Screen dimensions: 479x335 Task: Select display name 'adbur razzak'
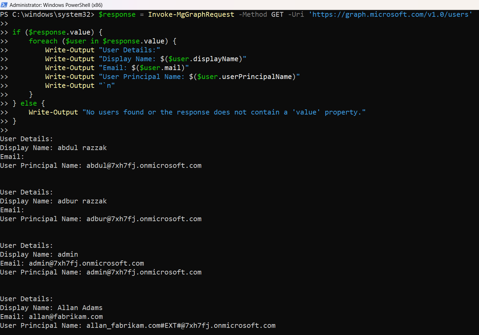coord(82,201)
